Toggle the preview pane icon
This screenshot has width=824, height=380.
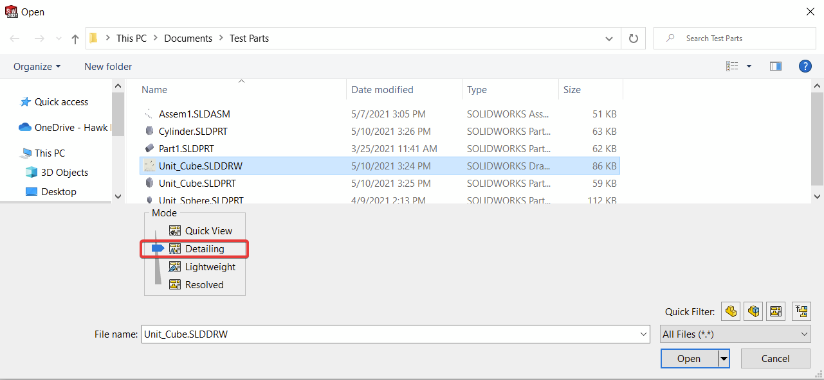[776, 66]
